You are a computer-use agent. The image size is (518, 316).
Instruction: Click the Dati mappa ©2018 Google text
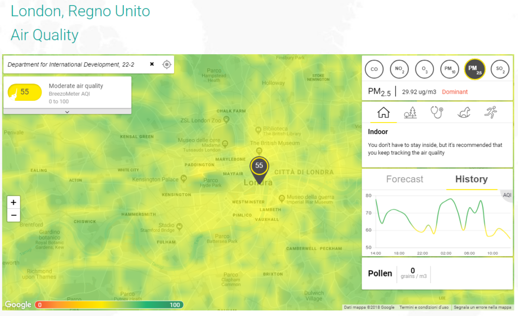[x=369, y=307]
